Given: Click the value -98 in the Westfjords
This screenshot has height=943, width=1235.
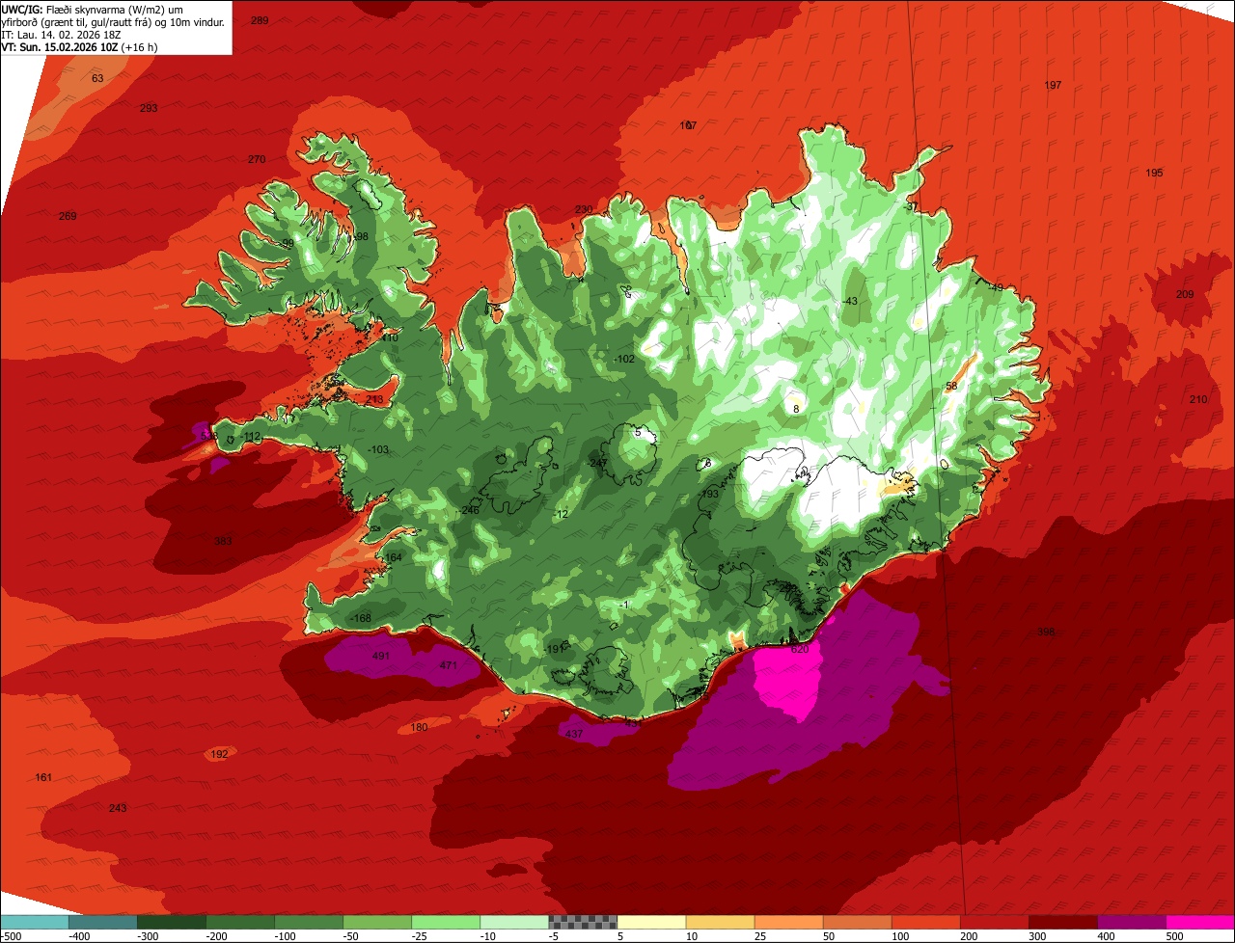Looking at the screenshot, I should (361, 236).
